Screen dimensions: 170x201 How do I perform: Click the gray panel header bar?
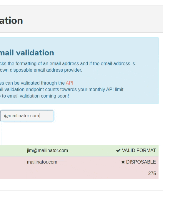pyautogui.click(x=81, y=19)
